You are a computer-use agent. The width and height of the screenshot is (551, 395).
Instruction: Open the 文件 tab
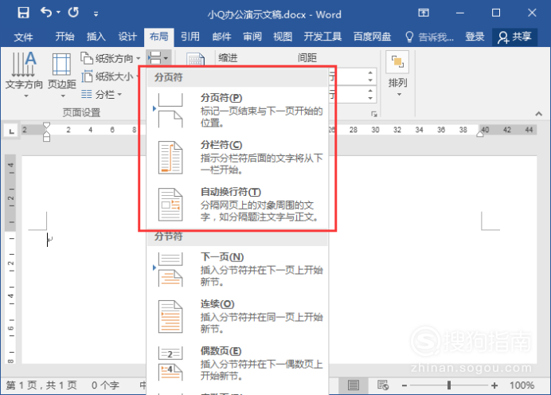pyautogui.click(x=23, y=37)
